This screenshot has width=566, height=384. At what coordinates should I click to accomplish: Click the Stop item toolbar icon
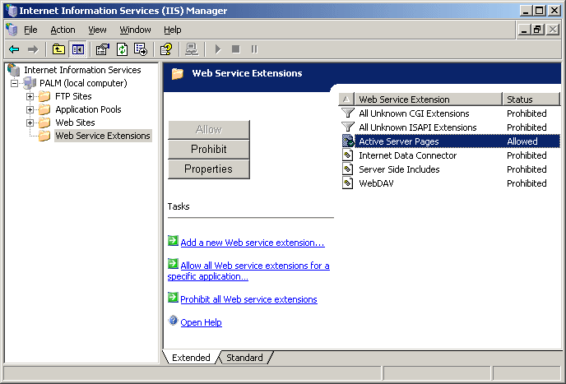pos(236,49)
